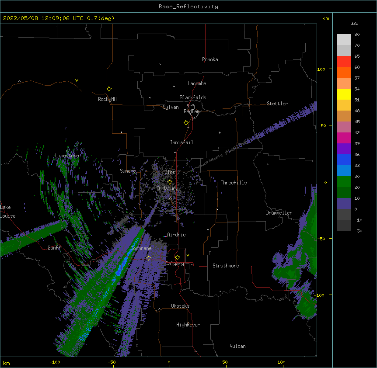The image size is (377, 368).
Task: Click the Calgary label
Action: [x=175, y=264]
